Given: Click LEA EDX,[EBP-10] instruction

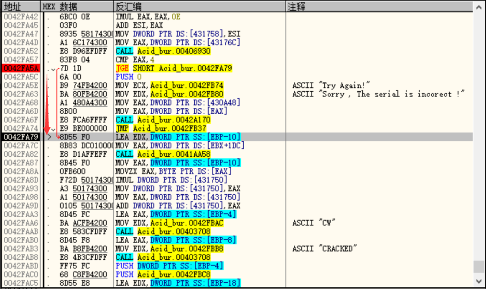Looking at the screenshot, I should click(x=178, y=137).
